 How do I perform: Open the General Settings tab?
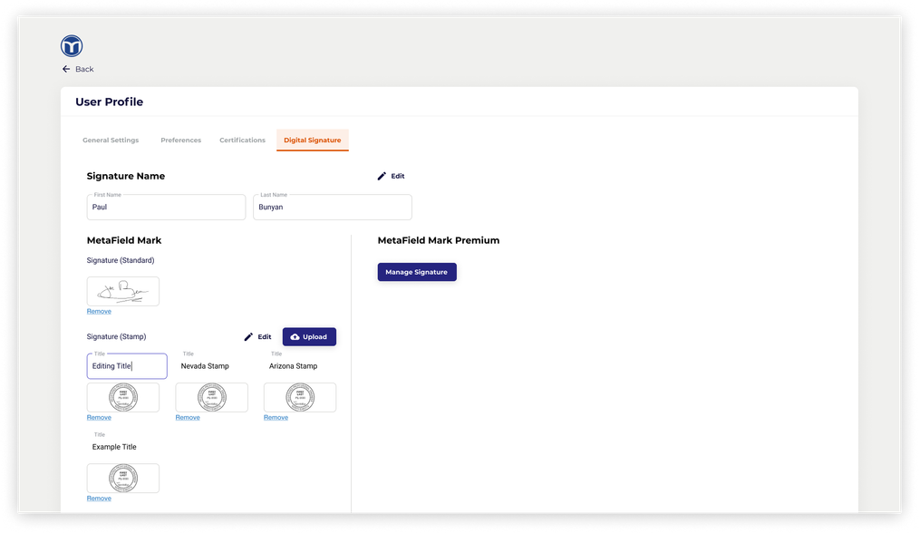click(x=111, y=141)
